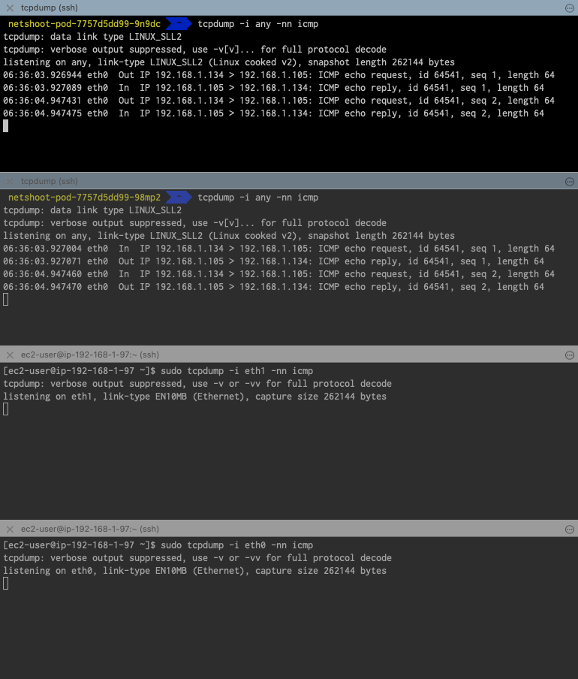The height and width of the screenshot is (679, 578).
Task: Click timestamp 06:36:03.926944 in first pane
Action: pos(42,75)
